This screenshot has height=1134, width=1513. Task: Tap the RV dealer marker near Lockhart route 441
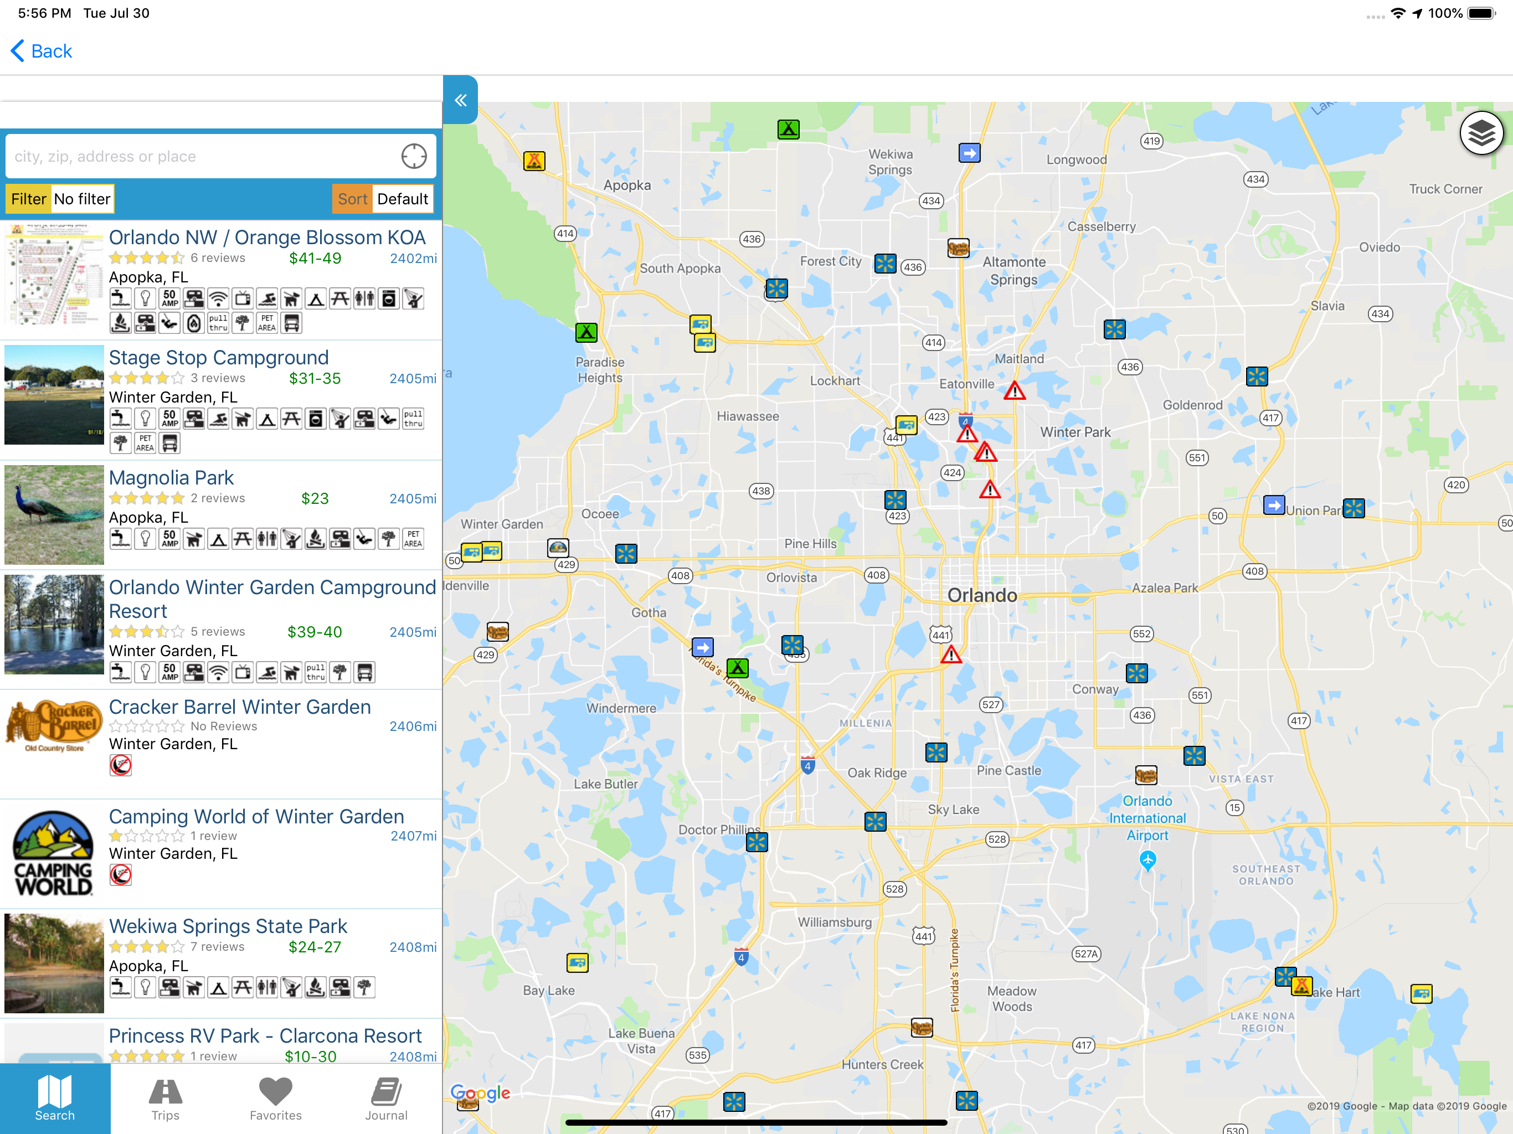pos(906,425)
